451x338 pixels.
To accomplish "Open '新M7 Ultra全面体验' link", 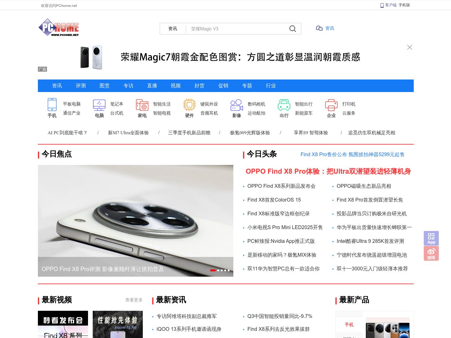I will pos(128,133).
